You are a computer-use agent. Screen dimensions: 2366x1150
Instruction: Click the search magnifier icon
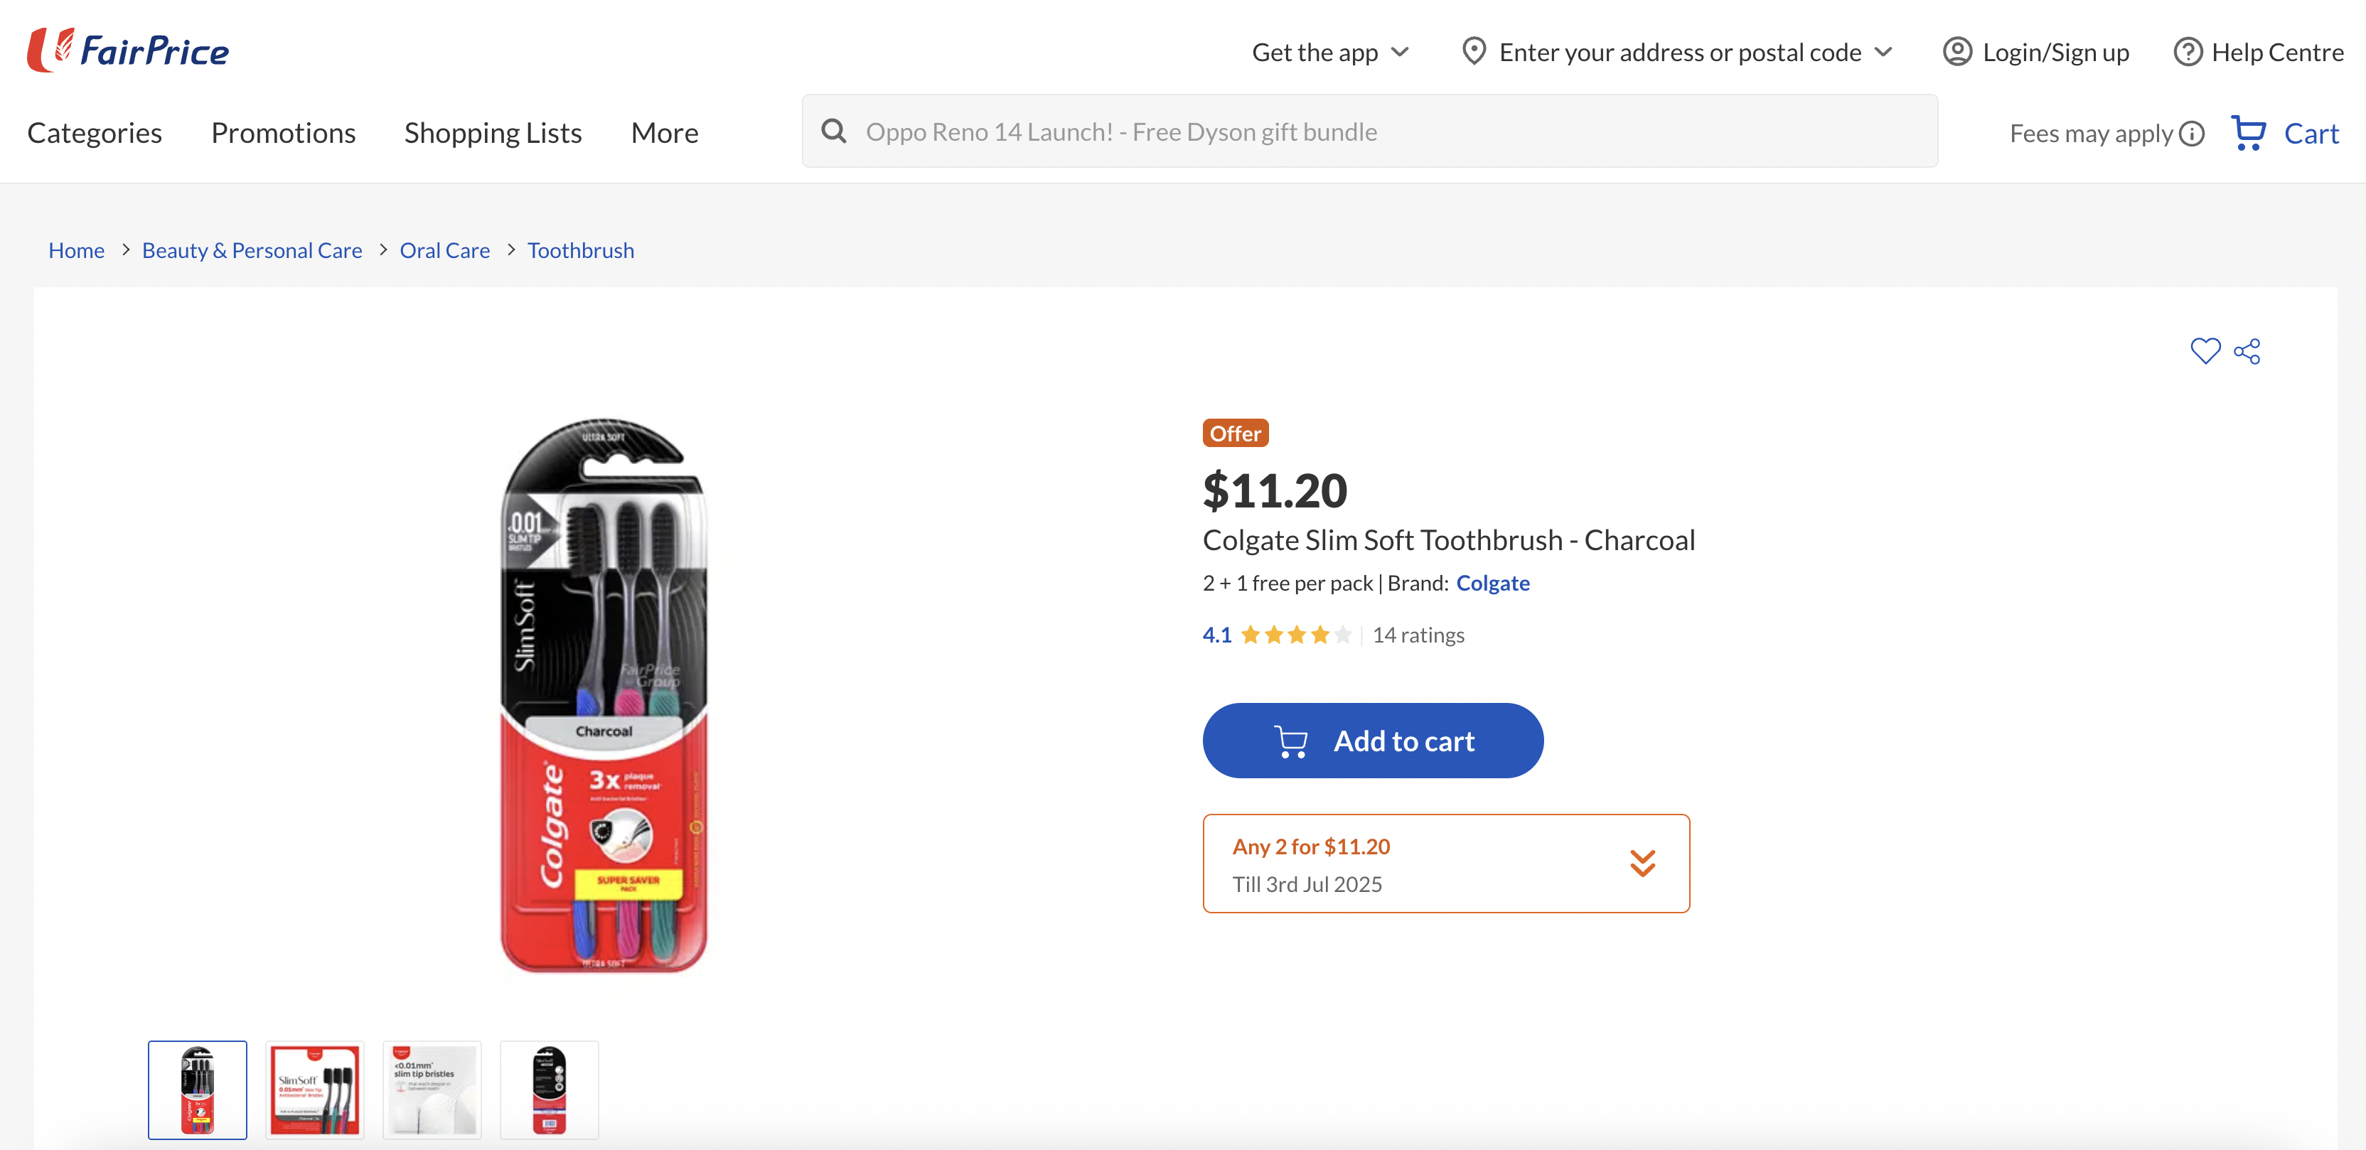(x=833, y=131)
